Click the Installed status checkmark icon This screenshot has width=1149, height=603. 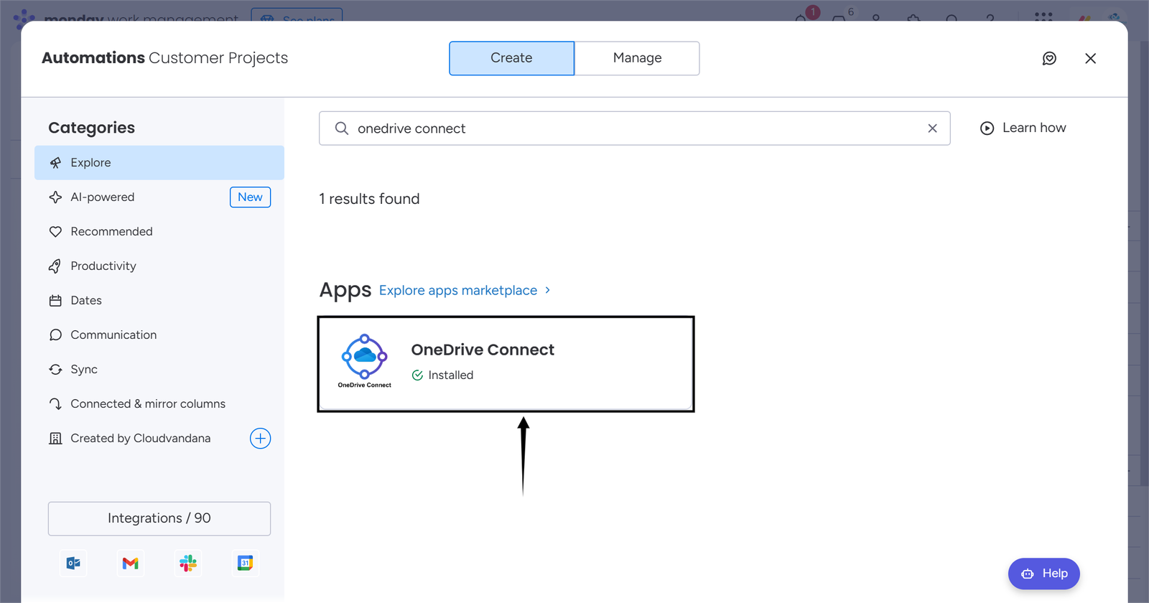(x=417, y=375)
